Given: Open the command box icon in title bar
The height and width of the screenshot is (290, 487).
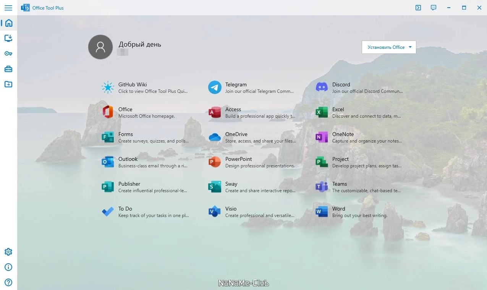Looking at the screenshot, I should click(x=418, y=8).
